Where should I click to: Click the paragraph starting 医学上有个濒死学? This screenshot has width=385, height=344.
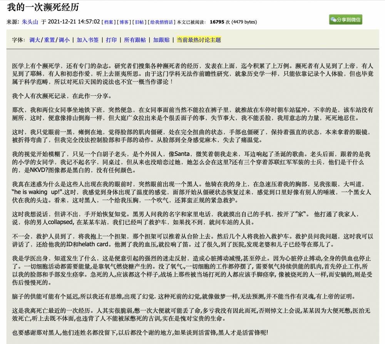click(x=192, y=74)
